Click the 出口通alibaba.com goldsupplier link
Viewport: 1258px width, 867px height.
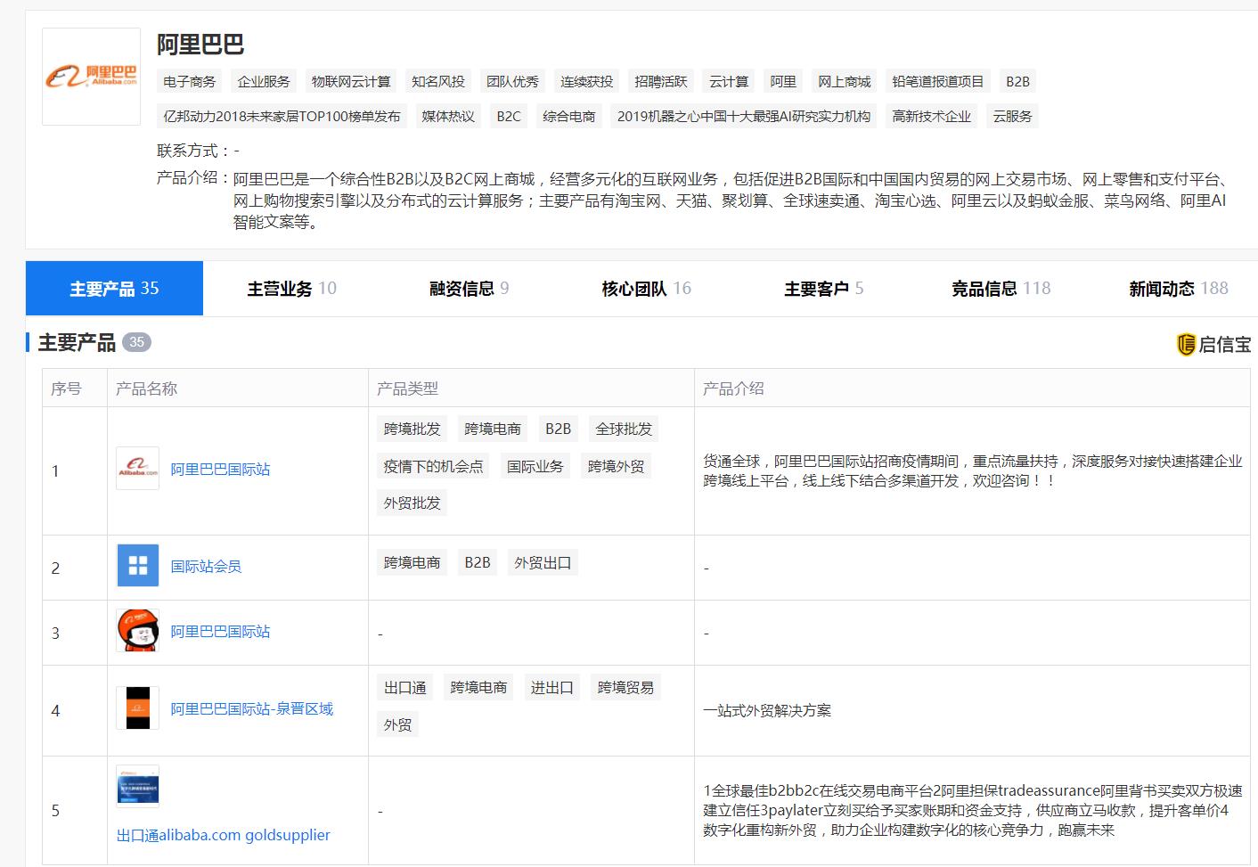pos(224,835)
